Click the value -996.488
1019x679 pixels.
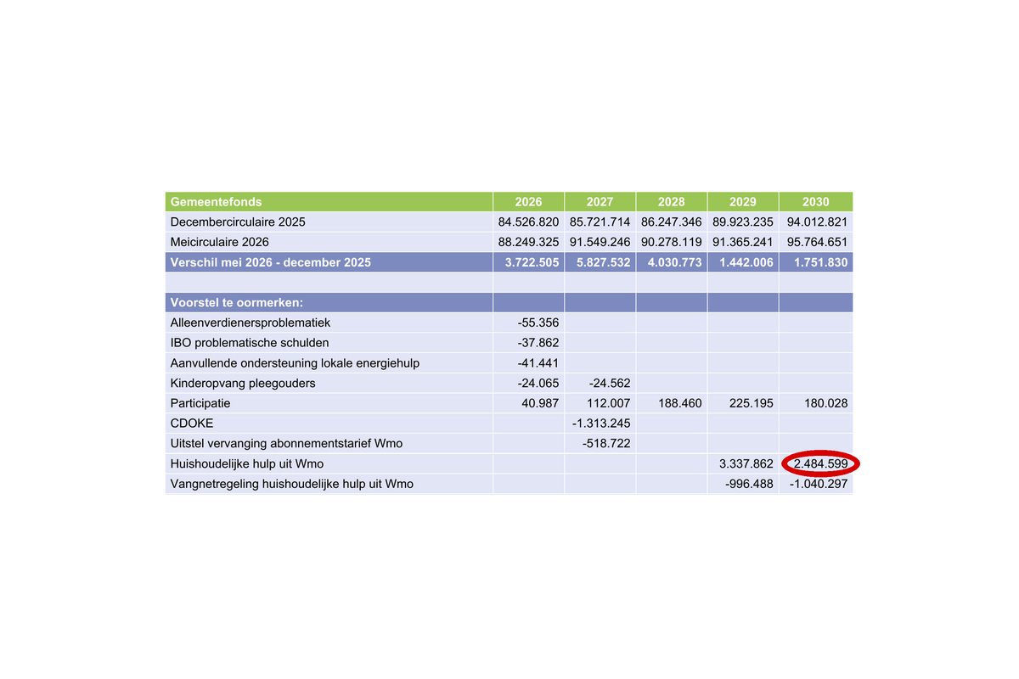[x=749, y=485]
